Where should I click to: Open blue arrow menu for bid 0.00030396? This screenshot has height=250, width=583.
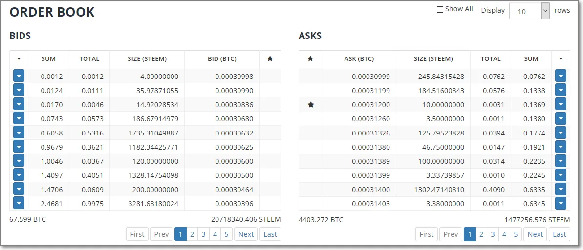tap(19, 204)
